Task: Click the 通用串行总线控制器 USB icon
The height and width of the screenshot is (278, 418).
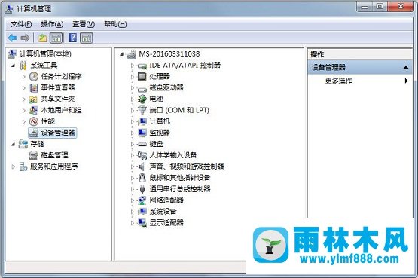Action: click(x=142, y=189)
